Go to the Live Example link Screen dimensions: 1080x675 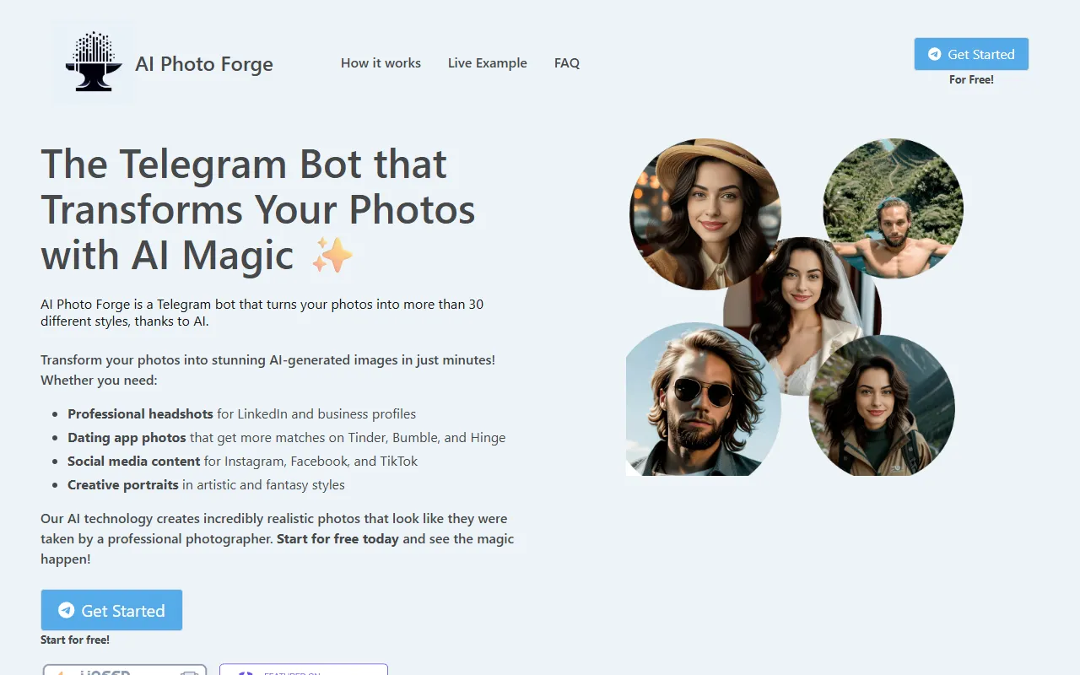tap(488, 63)
